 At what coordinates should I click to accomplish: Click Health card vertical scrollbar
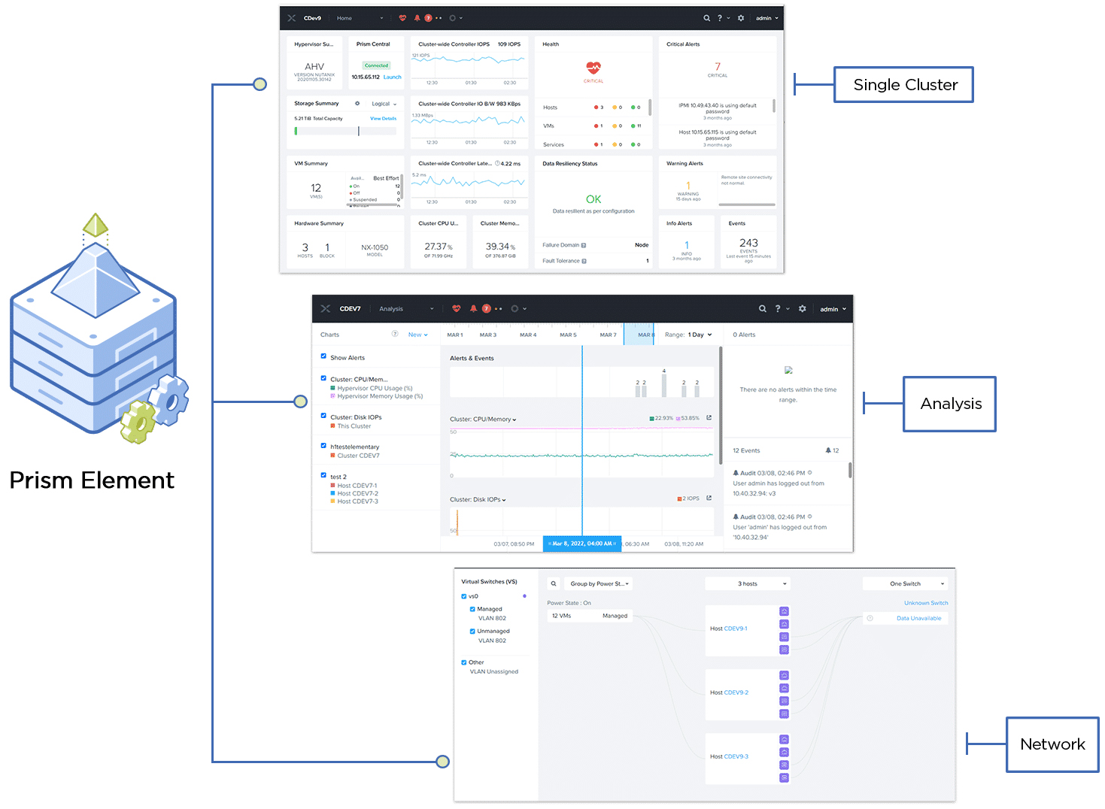point(650,108)
